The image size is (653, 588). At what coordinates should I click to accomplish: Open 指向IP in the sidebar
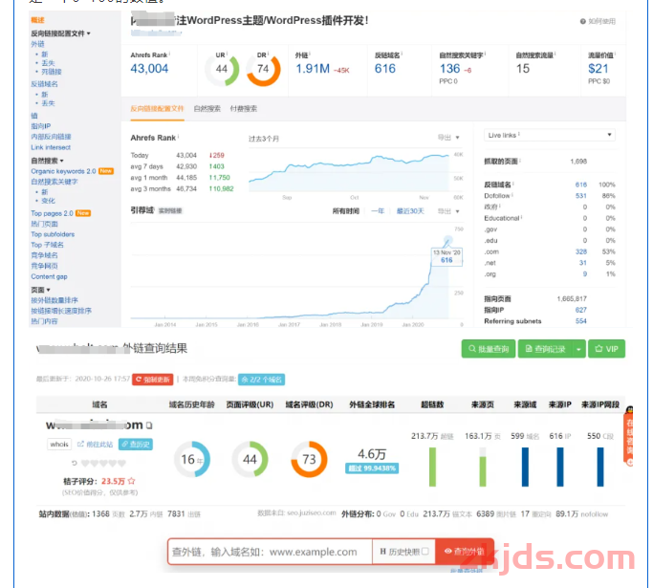point(41,126)
